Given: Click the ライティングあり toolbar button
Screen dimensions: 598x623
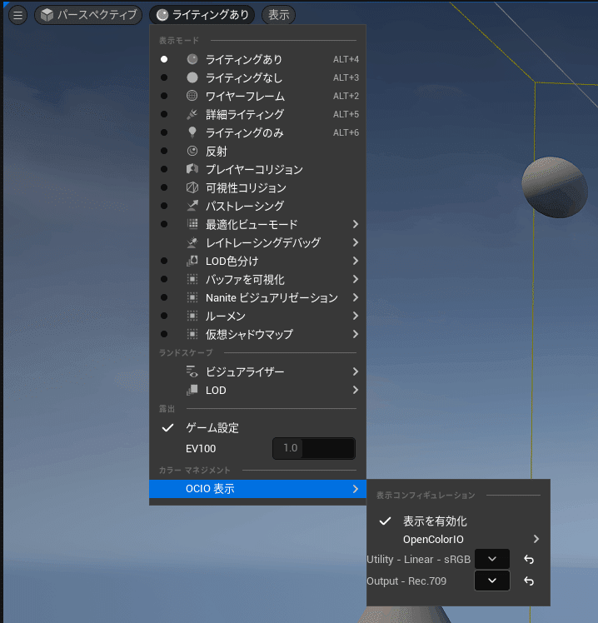Looking at the screenshot, I should coord(202,15).
